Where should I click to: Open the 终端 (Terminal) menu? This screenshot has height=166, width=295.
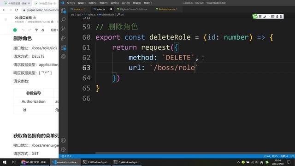137,3
